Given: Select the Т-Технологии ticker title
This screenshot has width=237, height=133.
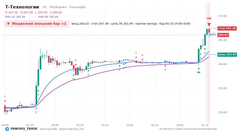Looking at the screenshot, I should (22, 7).
